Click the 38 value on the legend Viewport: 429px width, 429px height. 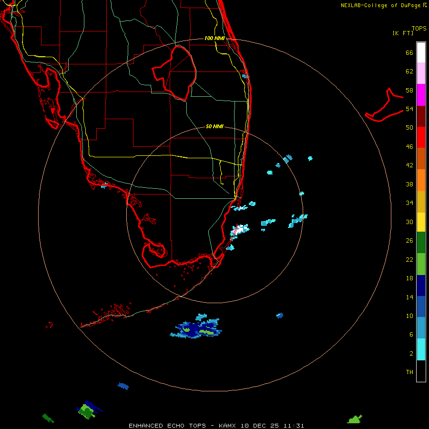click(x=409, y=184)
